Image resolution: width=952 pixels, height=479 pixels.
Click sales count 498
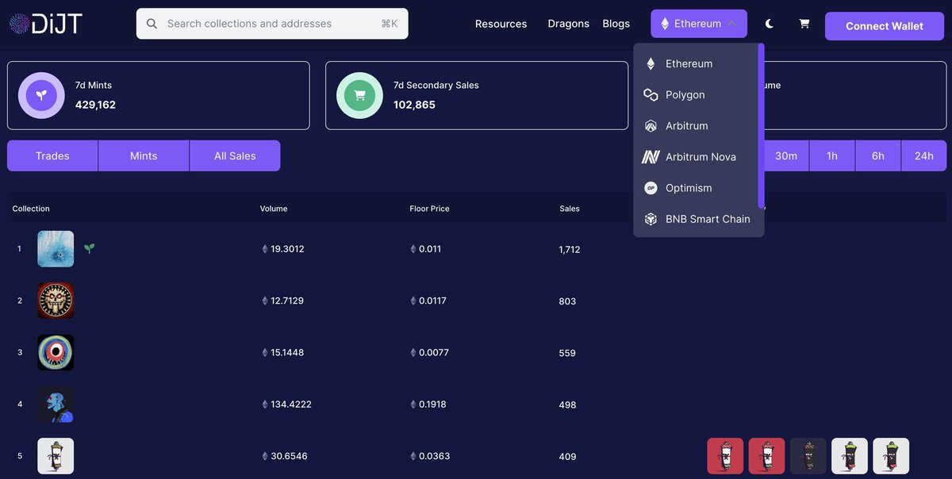(x=567, y=405)
